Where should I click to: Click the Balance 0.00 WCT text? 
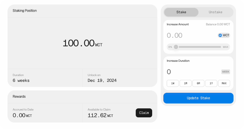click(x=218, y=24)
